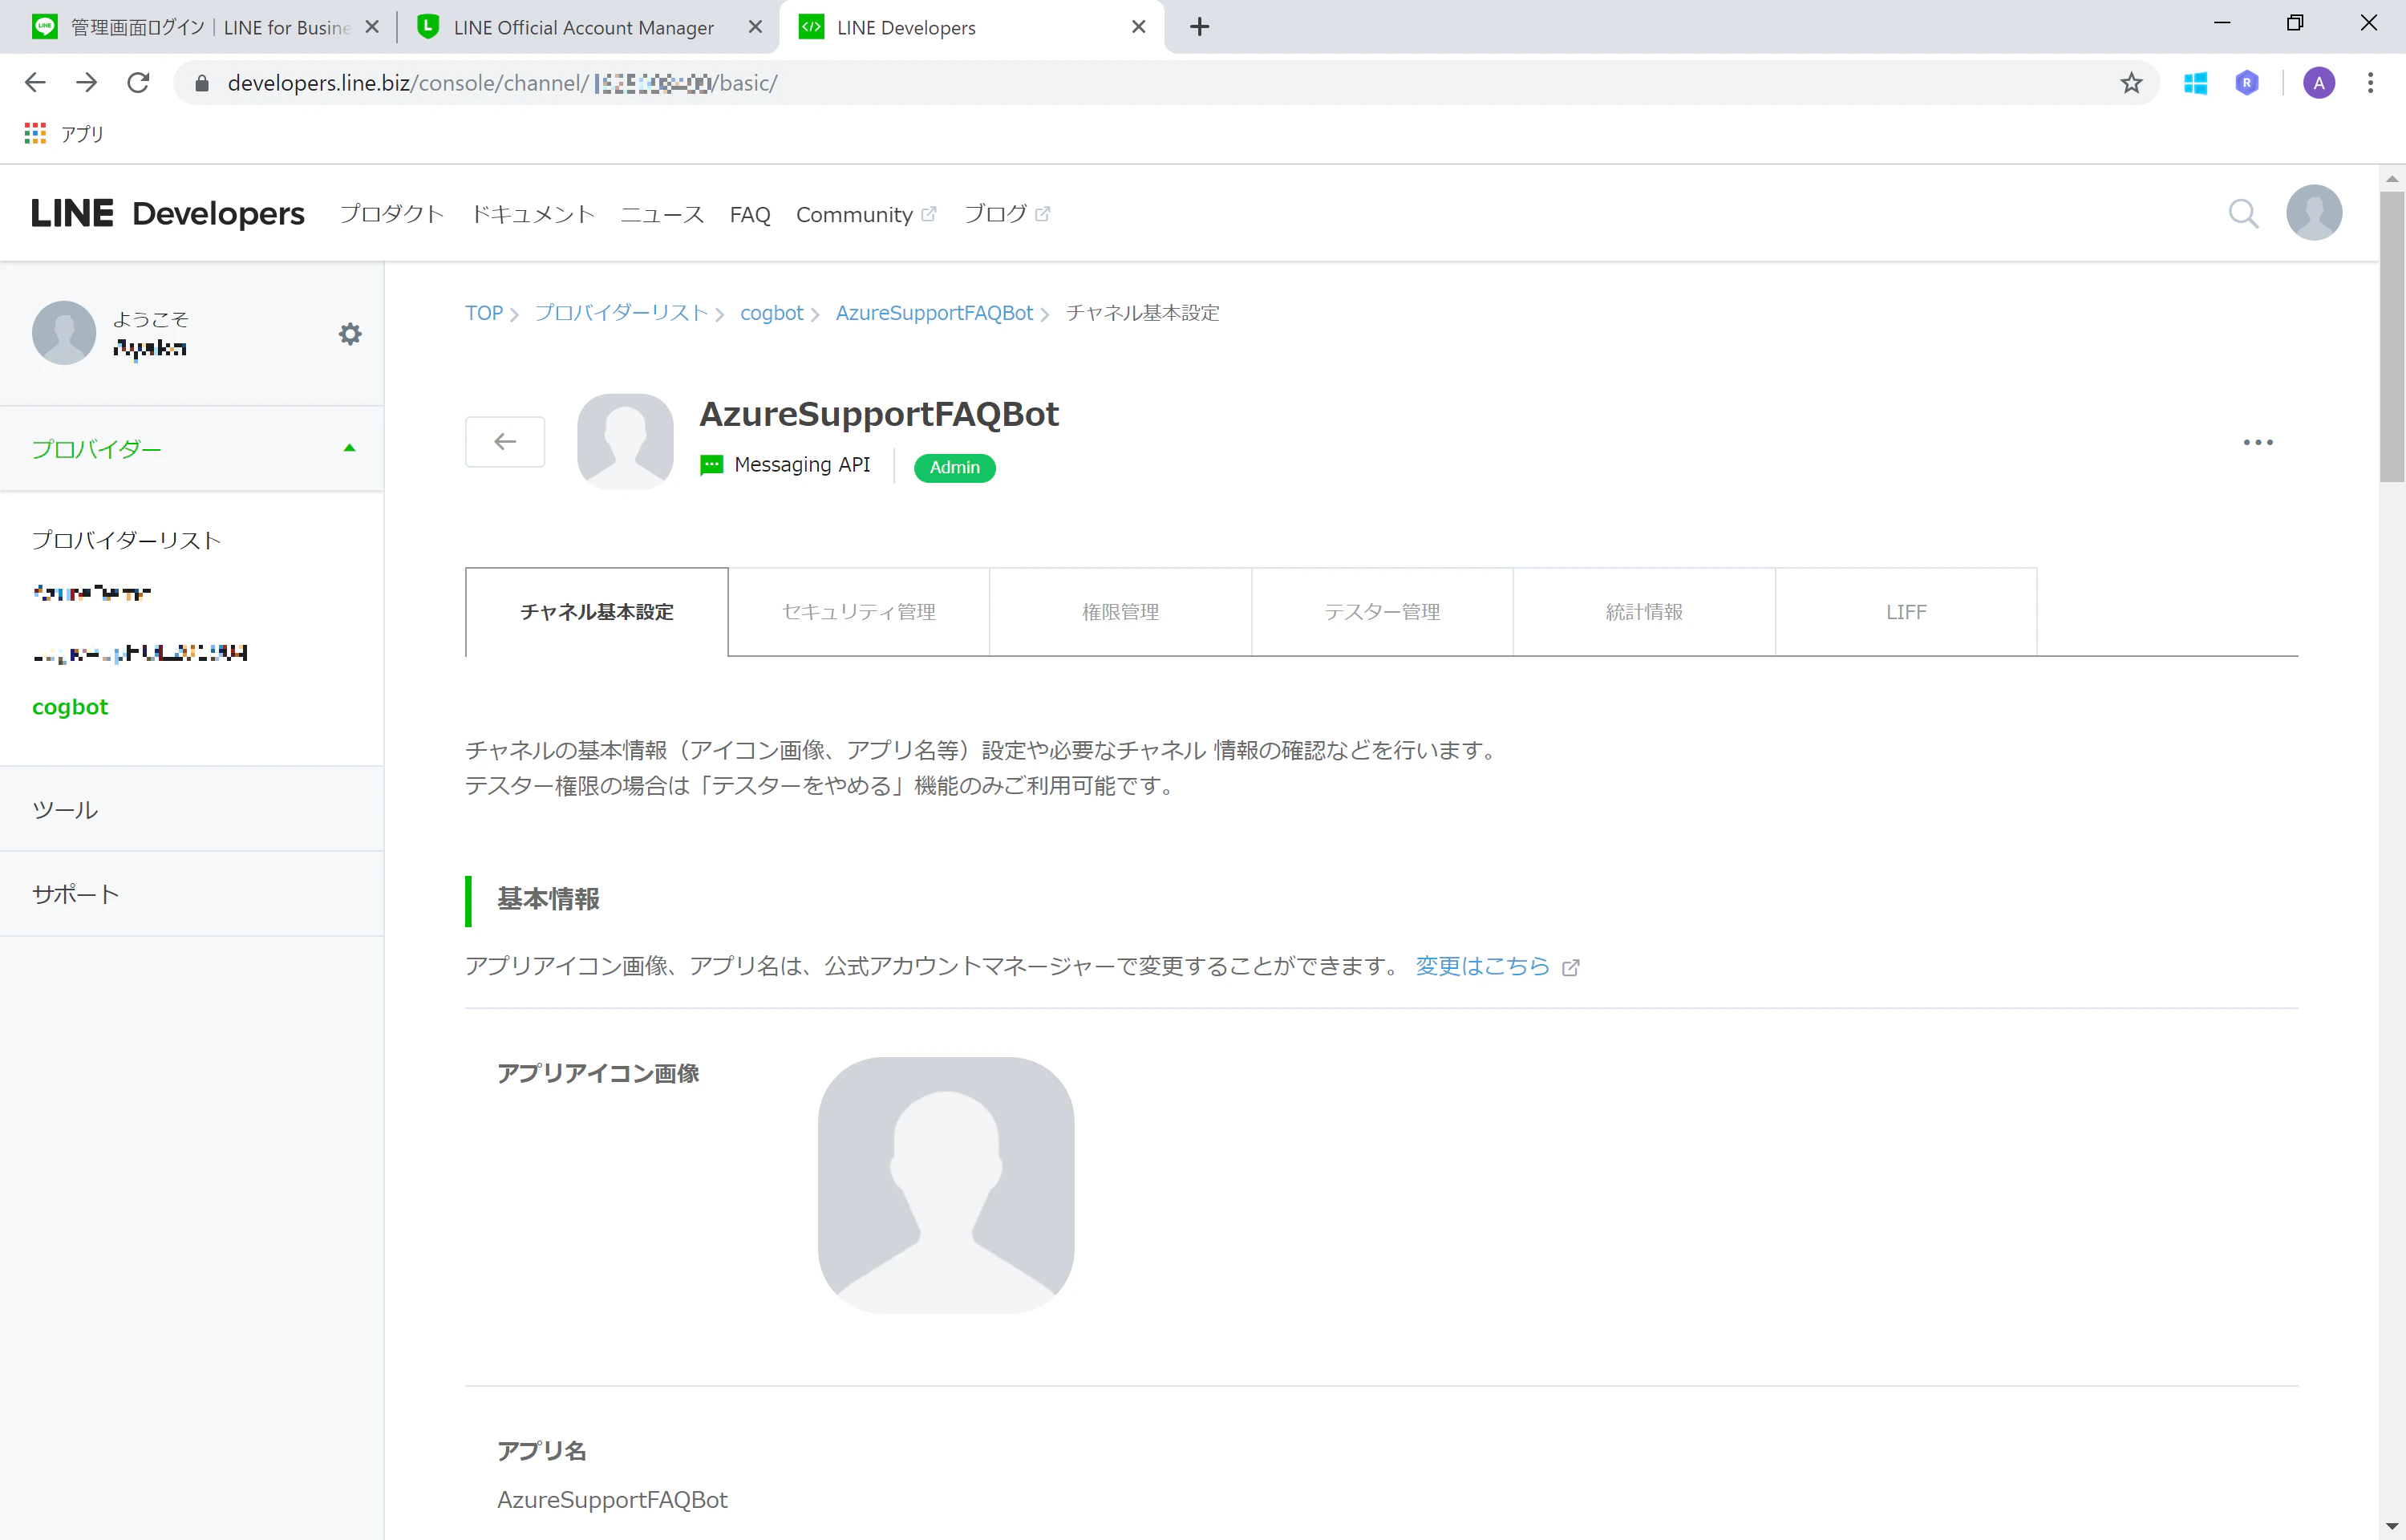The image size is (2406, 1540).
Task: Open サポート section in sidebar
Action: (192, 894)
